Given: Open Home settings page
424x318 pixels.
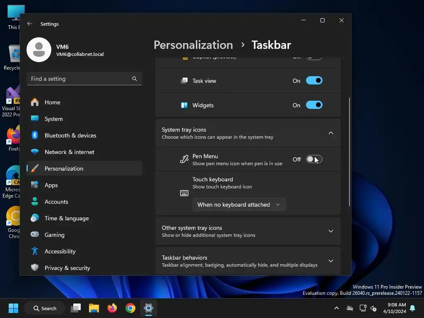Looking at the screenshot, I should [x=84, y=102].
